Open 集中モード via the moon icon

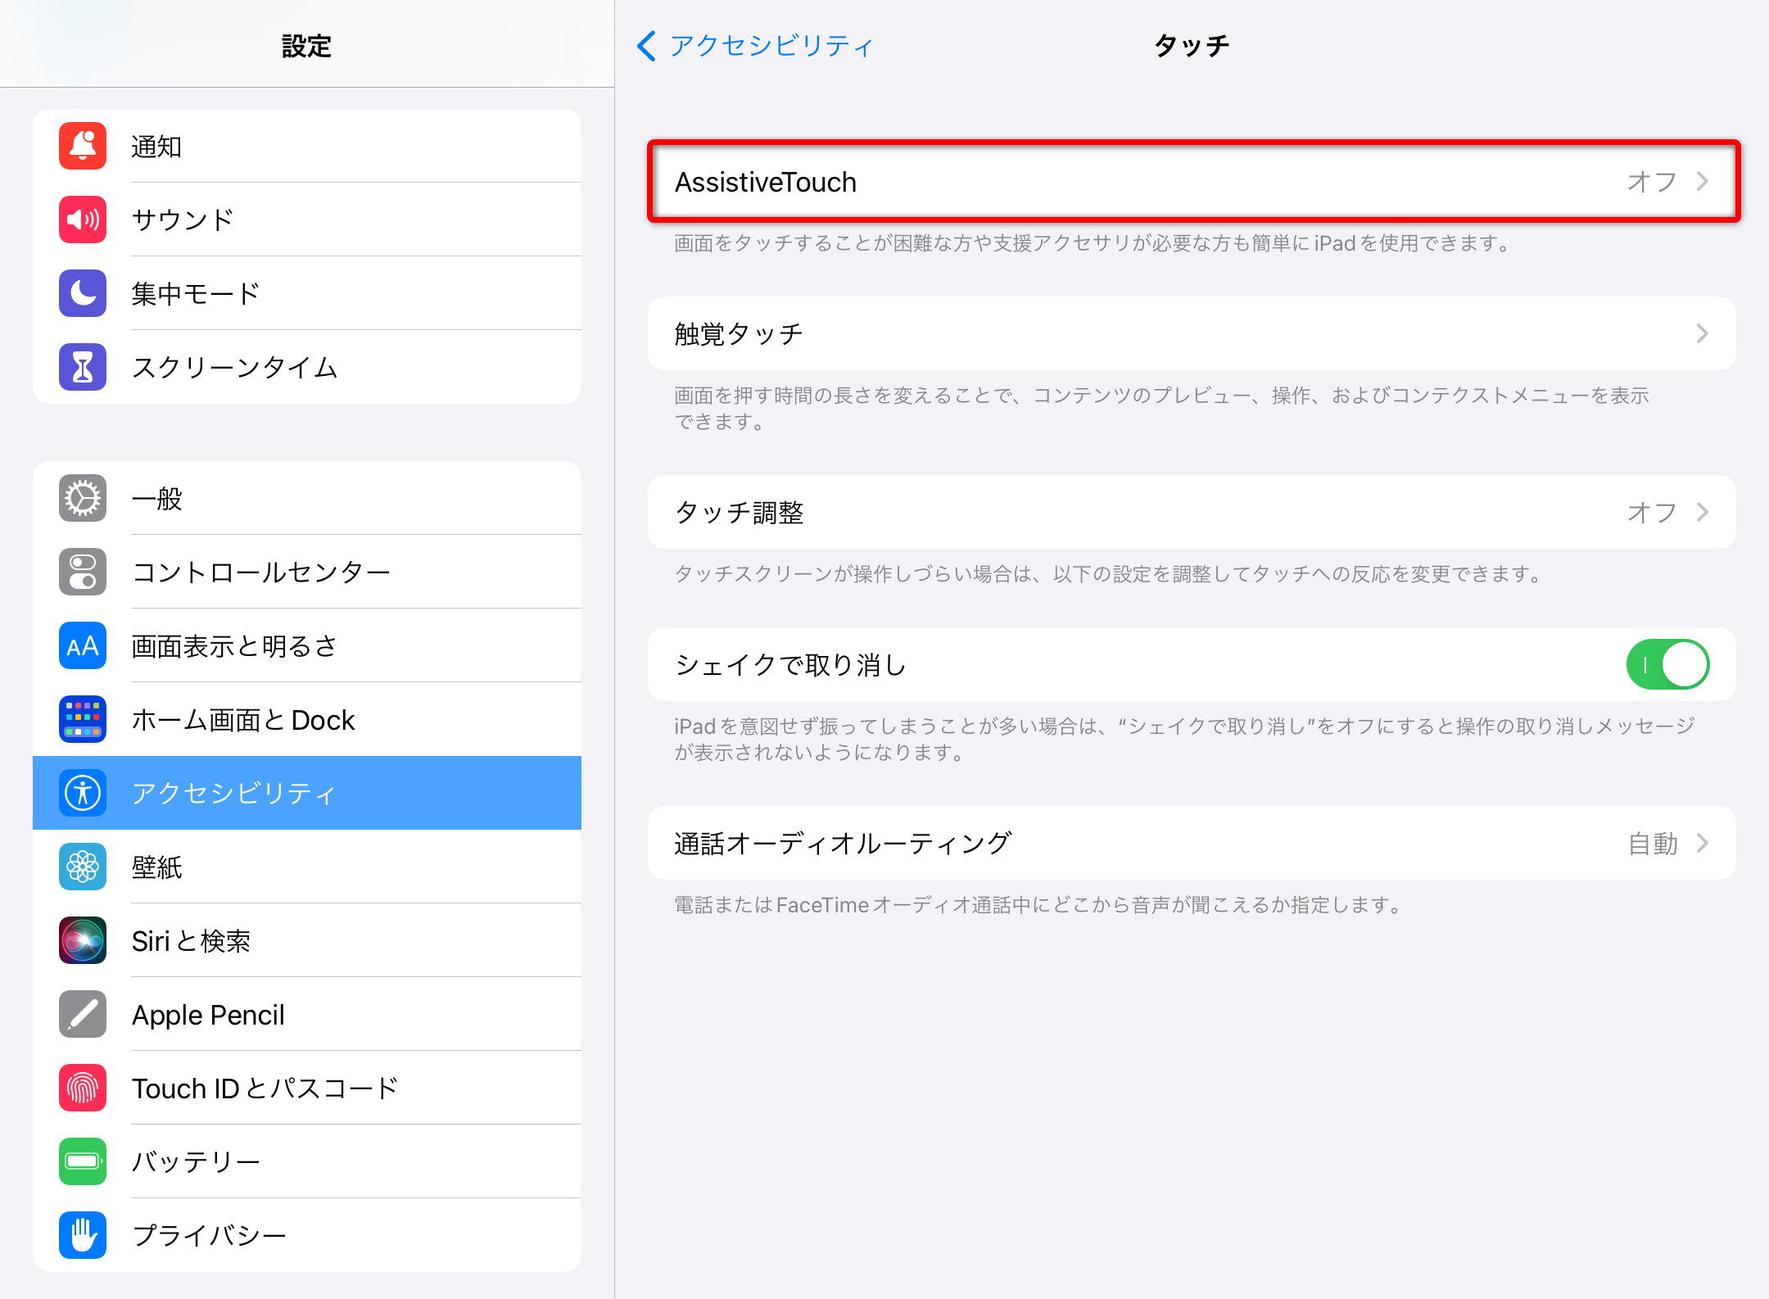click(x=82, y=293)
